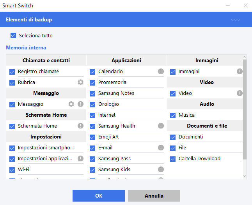Uncheck the Messaggio item checkbox
252x205 pixels.
coord(12,105)
